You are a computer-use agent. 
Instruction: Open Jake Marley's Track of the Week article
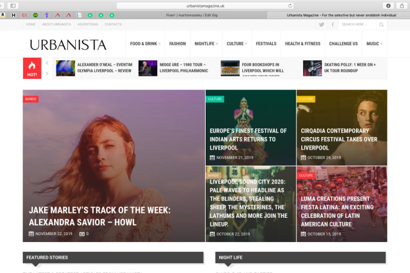[99, 216]
